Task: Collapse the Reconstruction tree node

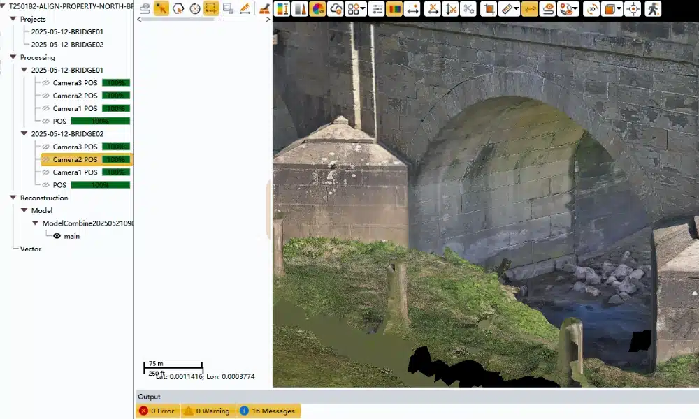Action: tap(13, 198)
